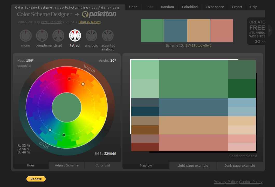Switch to analogic scheme icon
Screen dimensions: 275x187
coord(91,36)
